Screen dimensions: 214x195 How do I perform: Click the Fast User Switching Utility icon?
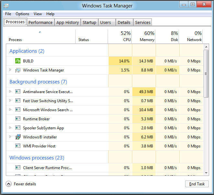pyautogui.click(x=18, y=101)
